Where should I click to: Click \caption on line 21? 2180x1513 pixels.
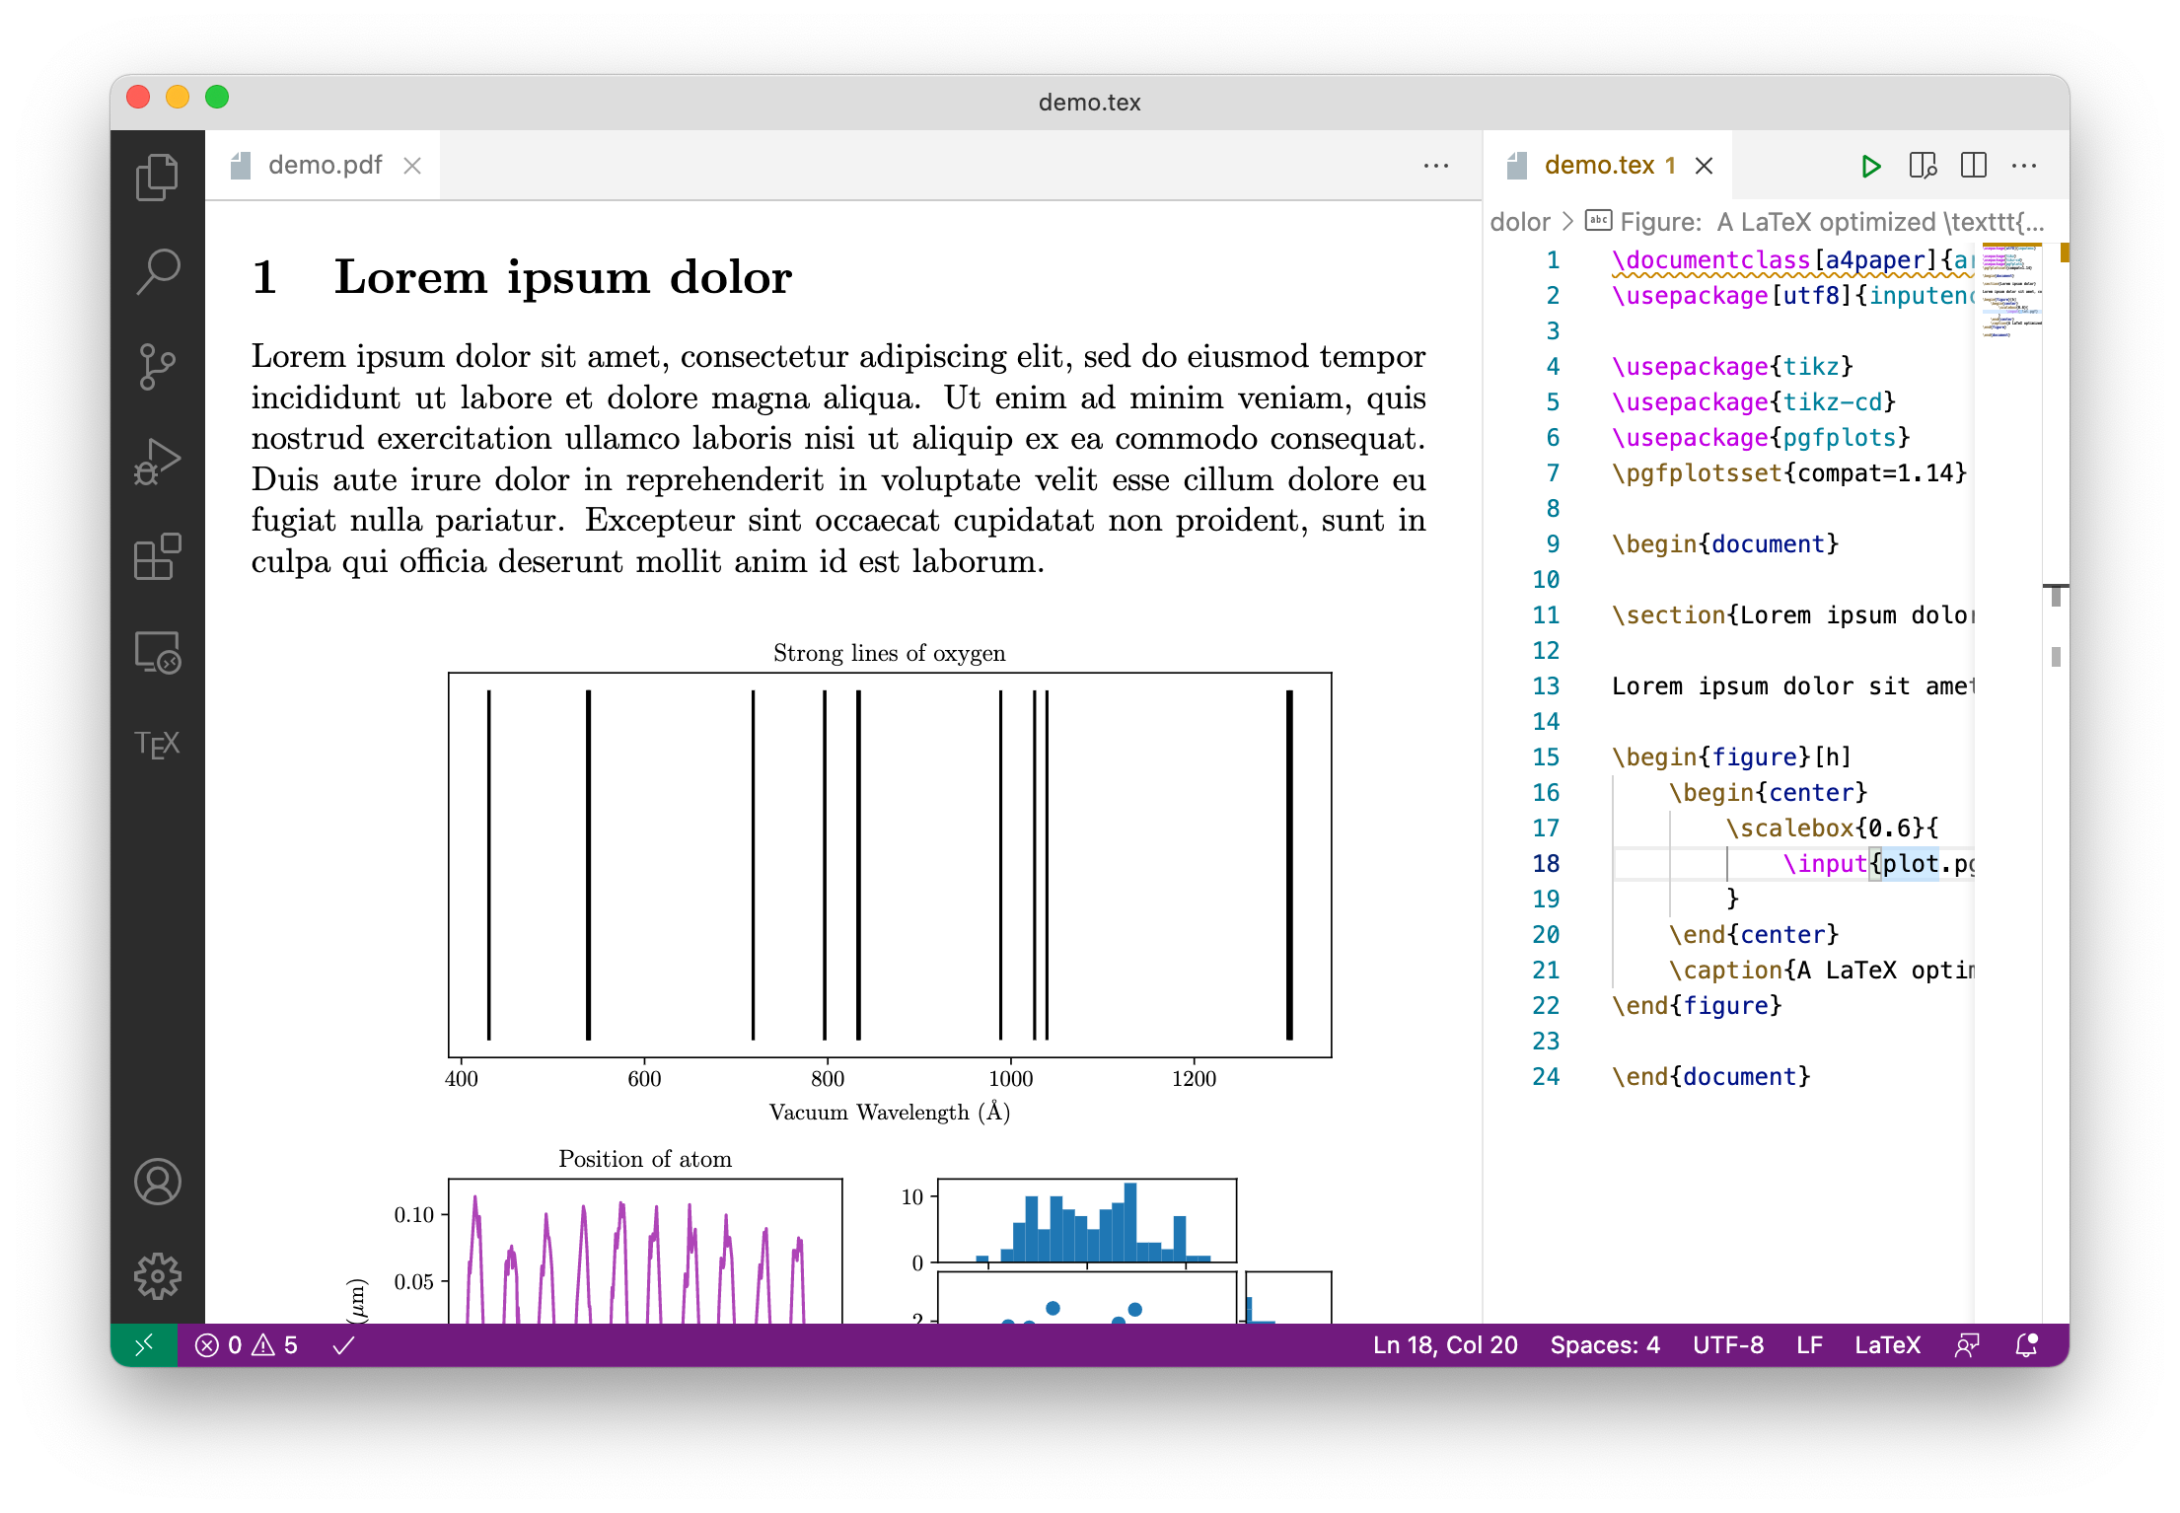(x=1726, y=971)
